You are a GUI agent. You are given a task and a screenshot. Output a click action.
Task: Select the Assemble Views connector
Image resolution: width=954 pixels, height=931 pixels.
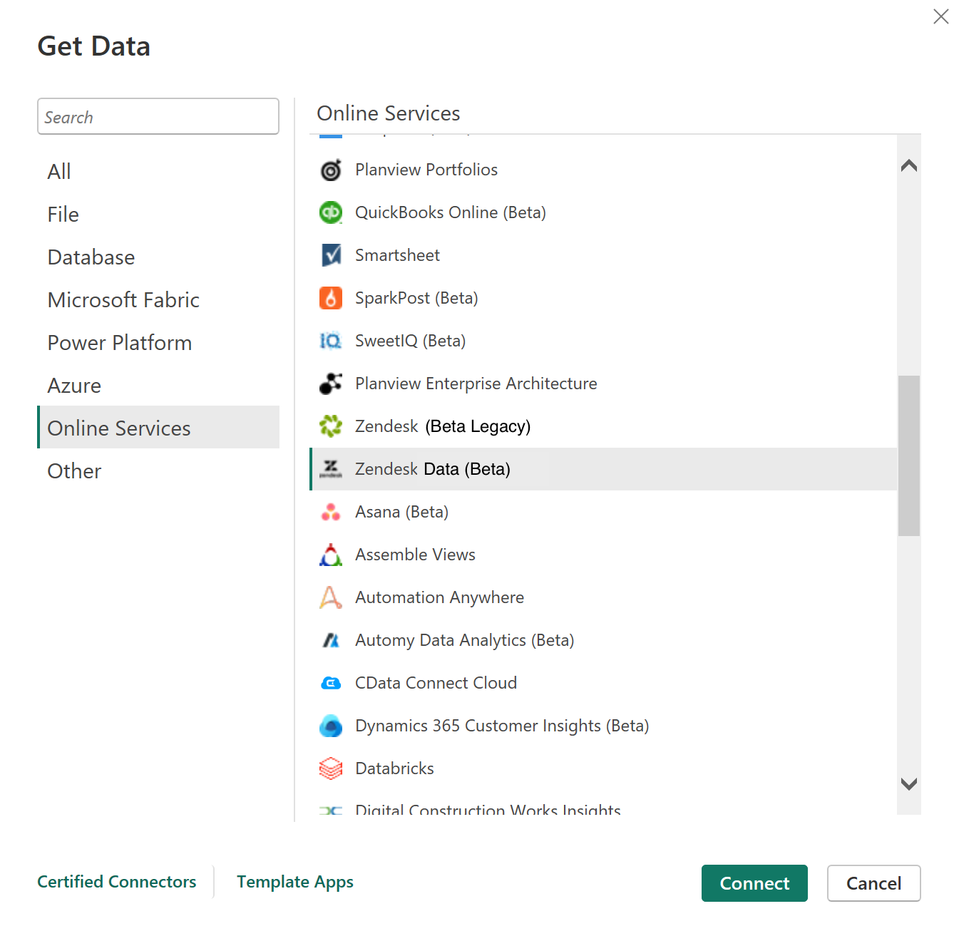click(415, 555)
